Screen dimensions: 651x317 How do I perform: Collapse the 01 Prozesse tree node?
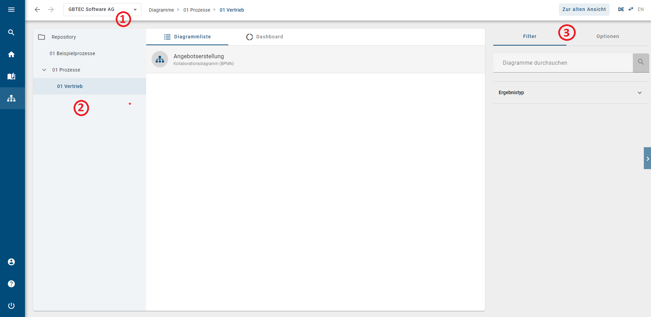(x=44, y=70)
